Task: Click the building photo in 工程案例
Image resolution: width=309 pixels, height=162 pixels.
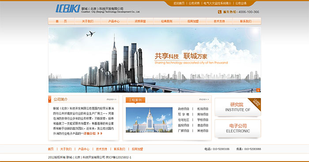Action: click(x=149, y=120)
